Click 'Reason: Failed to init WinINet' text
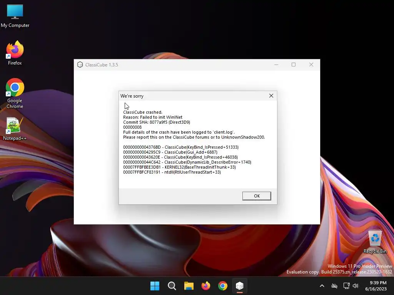Screen dimensions: 394x295 coord(153,117)
